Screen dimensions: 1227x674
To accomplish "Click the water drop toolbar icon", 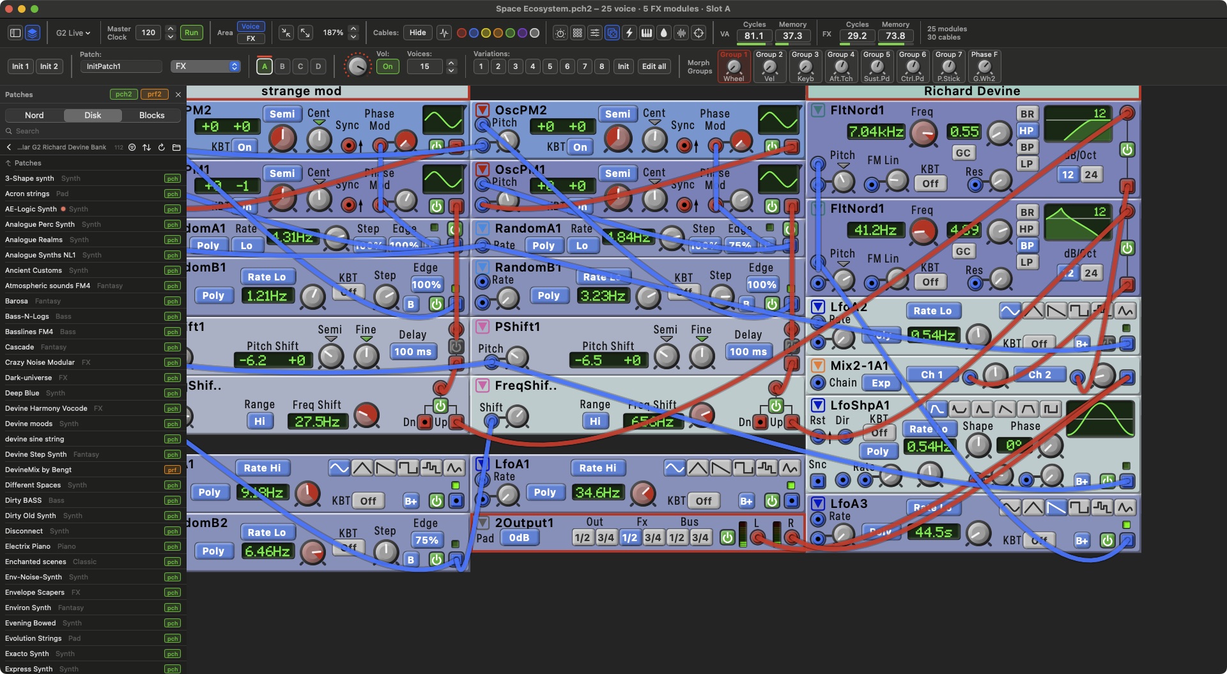I will pyautogui.click(x=664, y=33).
